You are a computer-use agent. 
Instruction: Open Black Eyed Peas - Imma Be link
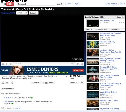pyautogui.click(x=111, y=60)
